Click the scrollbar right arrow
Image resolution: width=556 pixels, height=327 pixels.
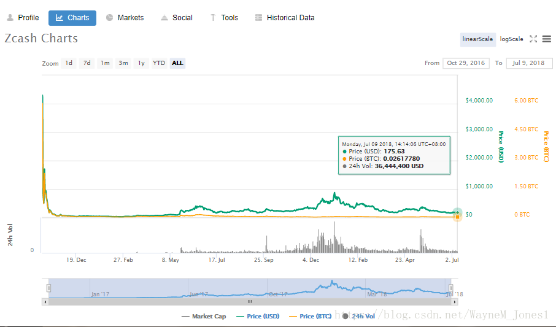click(x=455, y=302)
